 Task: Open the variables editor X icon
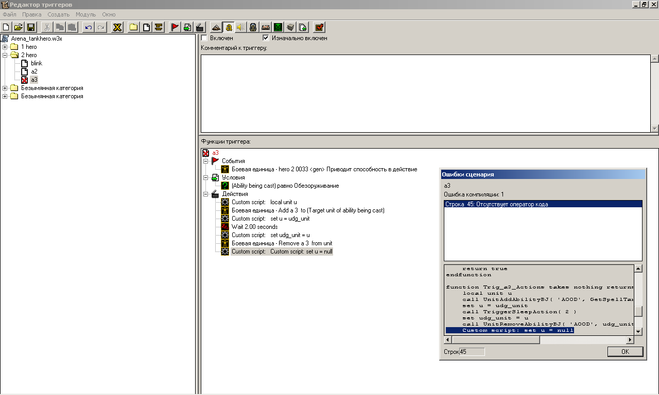pyautogui.click(x=117, y=27)
